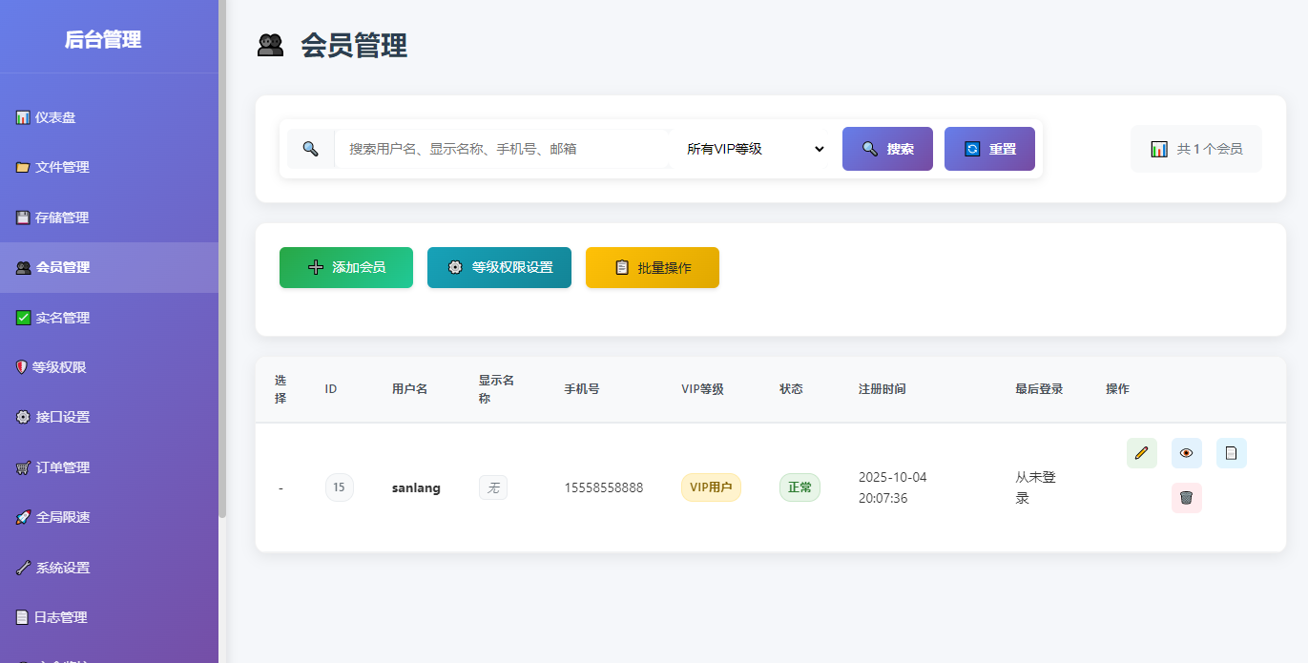Click the member search input field
Viewport: 1308px width, 663px height.
501,149
